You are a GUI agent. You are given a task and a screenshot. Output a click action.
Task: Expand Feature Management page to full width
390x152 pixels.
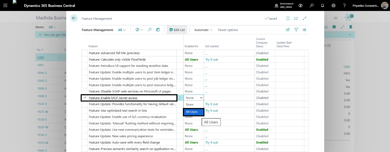pyautogui.click(x=304, y=18)
